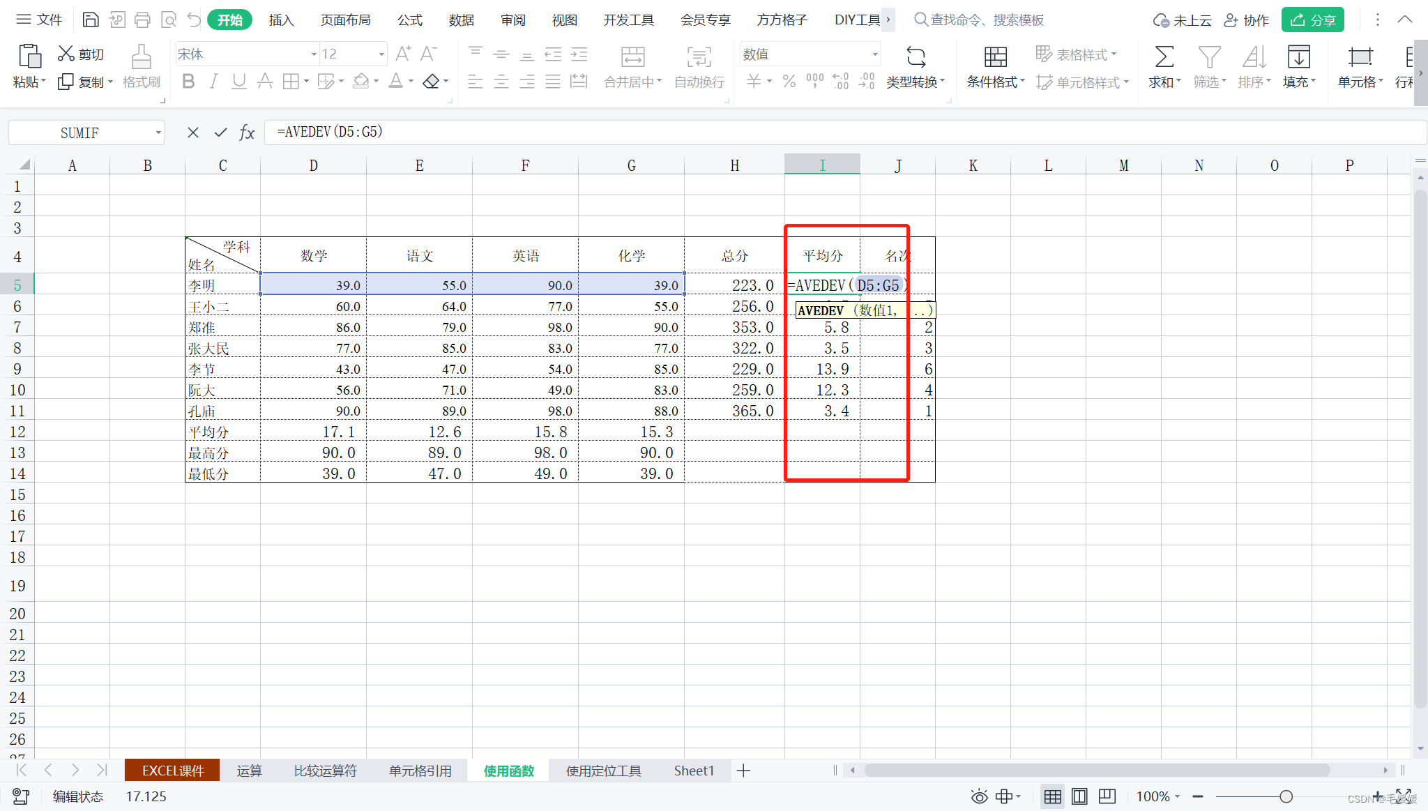Expand the Name Box dropdown
This screenshot has width=1428, height=811.
(158, 132)
